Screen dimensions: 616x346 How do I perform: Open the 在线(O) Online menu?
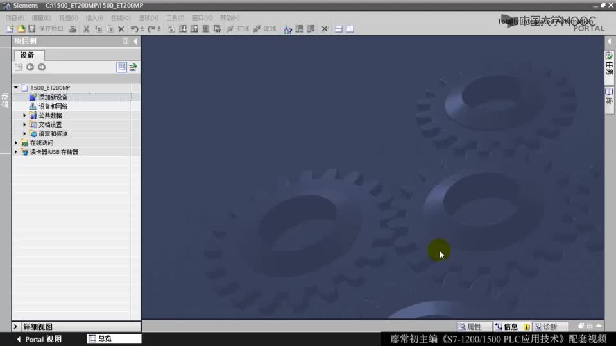[121, 18]
